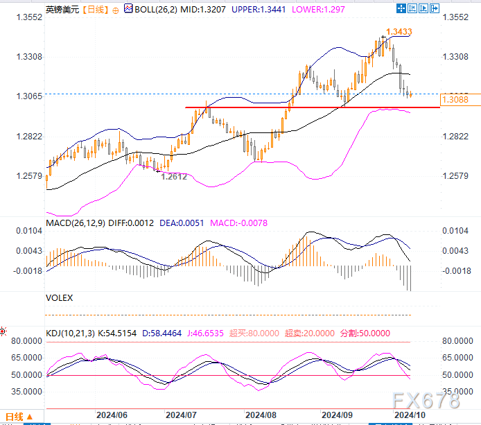Viewport: 481px width, 425px height.
Task: Select the VOLEX panel label
Action: coord(59,298)
